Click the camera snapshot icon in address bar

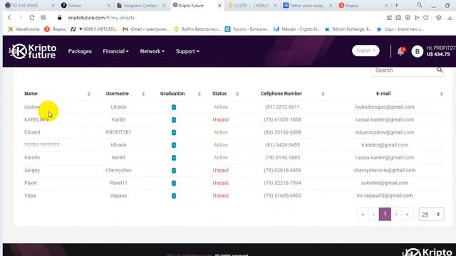pos(398,18)
